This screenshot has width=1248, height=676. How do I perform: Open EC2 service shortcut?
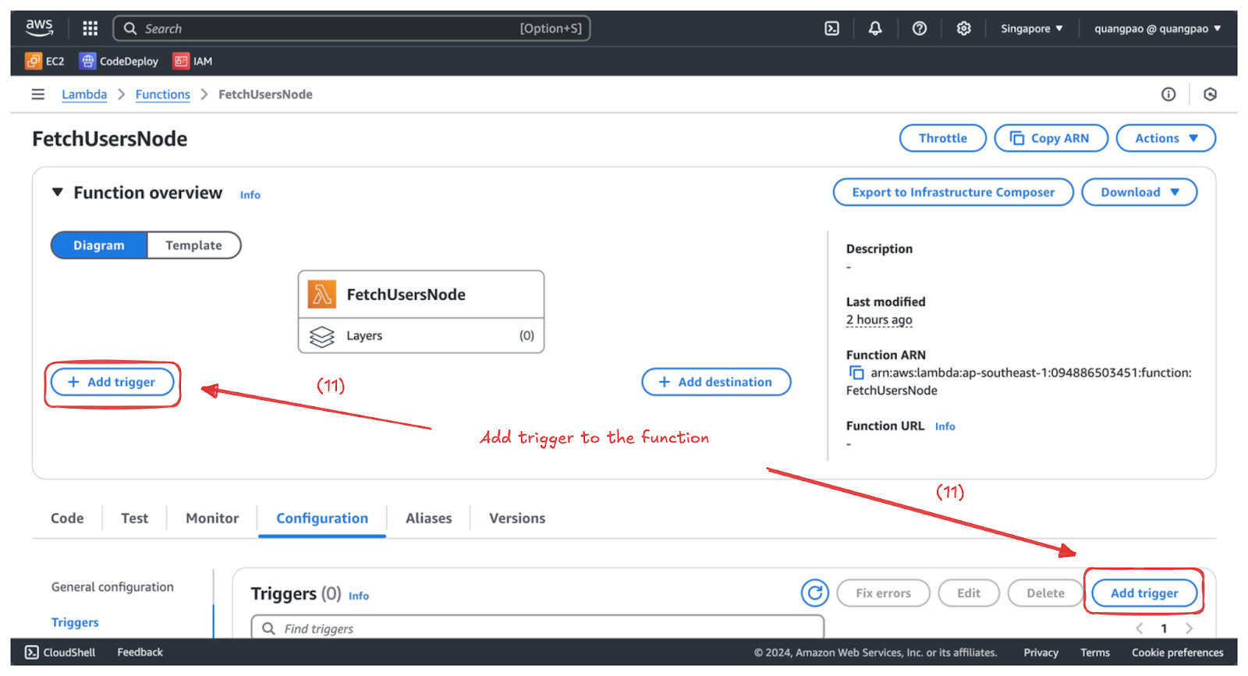click(45, 61)
